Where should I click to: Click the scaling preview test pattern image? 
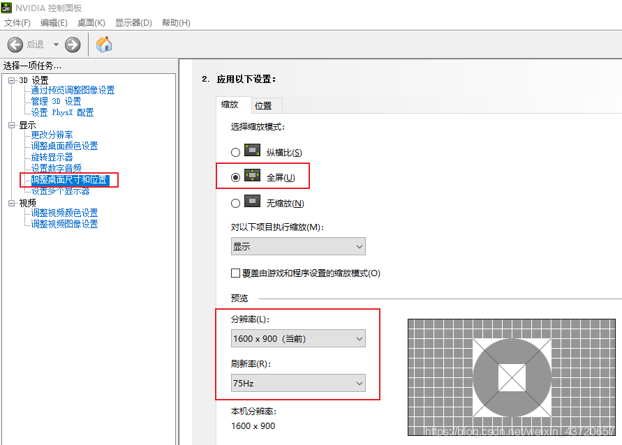tap(512, 377)
